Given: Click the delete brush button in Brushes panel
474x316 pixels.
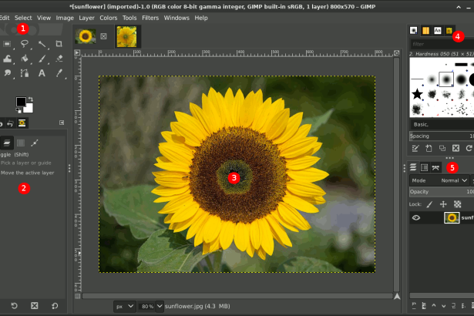Looking at the screenshot, I should click(456, 148).
